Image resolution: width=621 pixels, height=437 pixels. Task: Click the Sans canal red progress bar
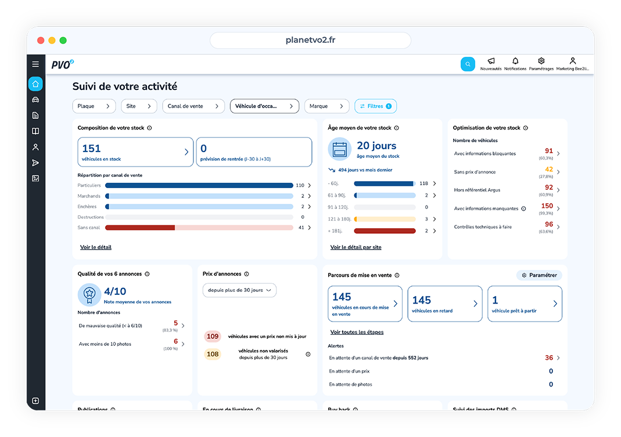(199, 227)
